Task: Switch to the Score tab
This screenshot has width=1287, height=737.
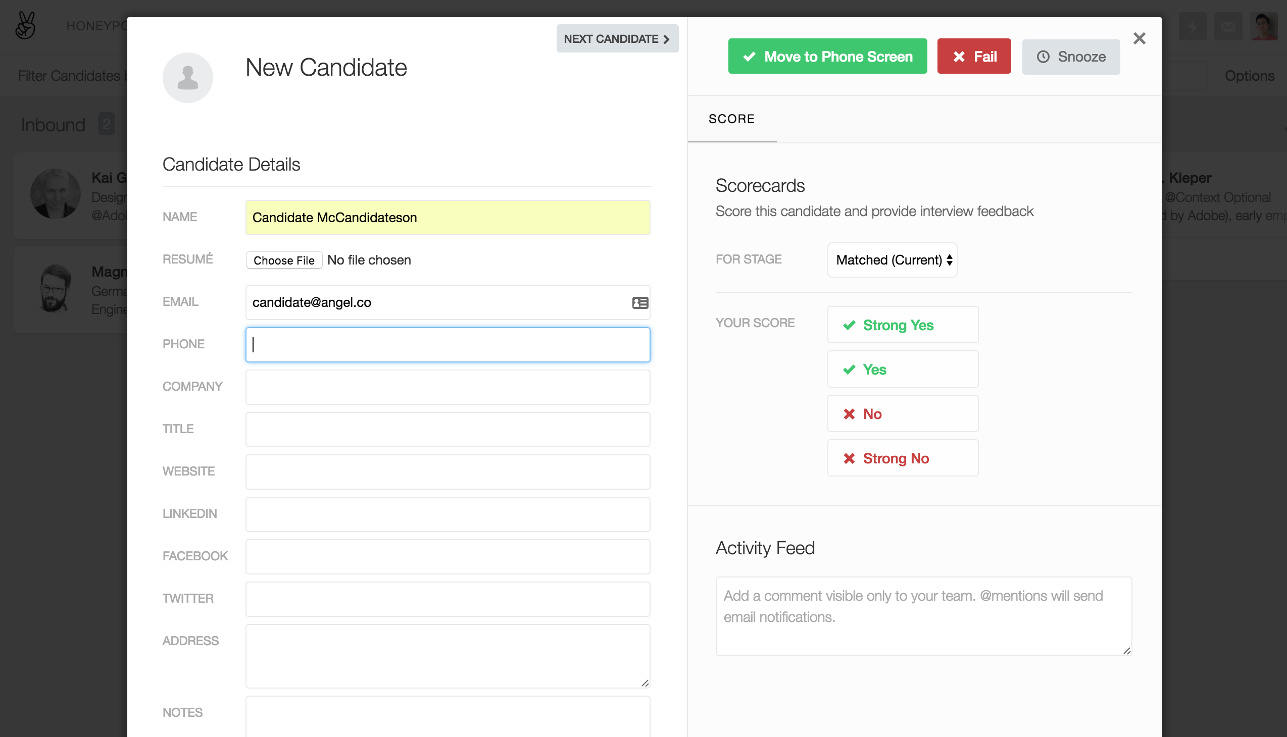Action: [x=731, y=119]
